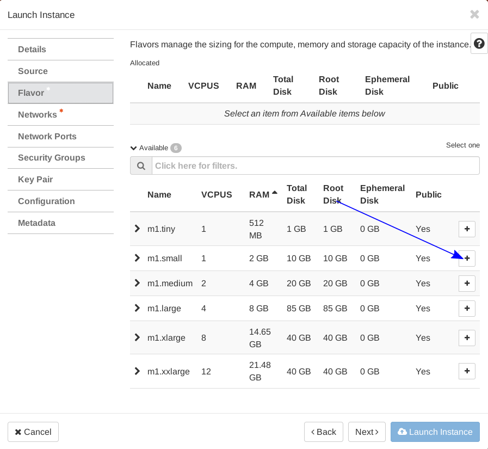Image resolution: width=488 pixels, height=449 pixels.
Task: Add the m1.tiny flavor with plus button
Action: (467, 229)
